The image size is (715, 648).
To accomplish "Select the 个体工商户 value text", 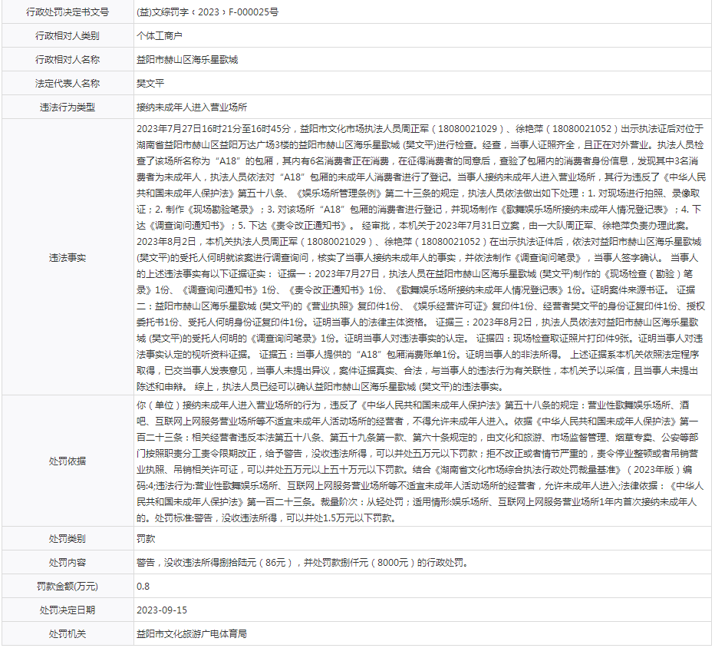I will coord(158,36).
